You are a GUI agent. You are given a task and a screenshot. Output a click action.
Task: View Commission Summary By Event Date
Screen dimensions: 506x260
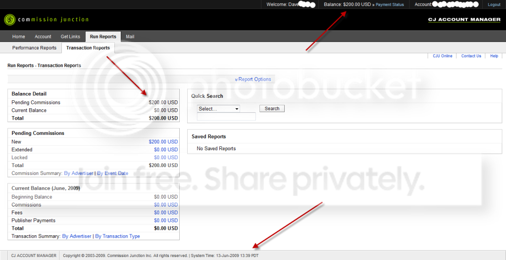pos(112,173)
